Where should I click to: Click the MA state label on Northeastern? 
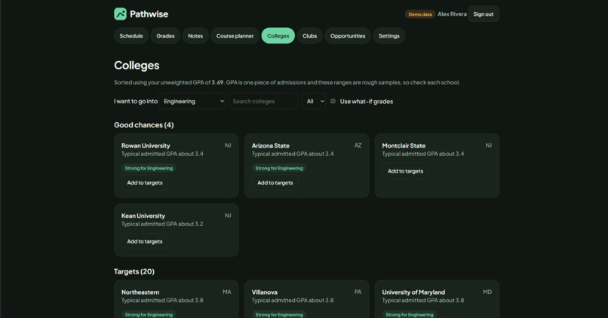pyautogui.click(x=227, y=292)
